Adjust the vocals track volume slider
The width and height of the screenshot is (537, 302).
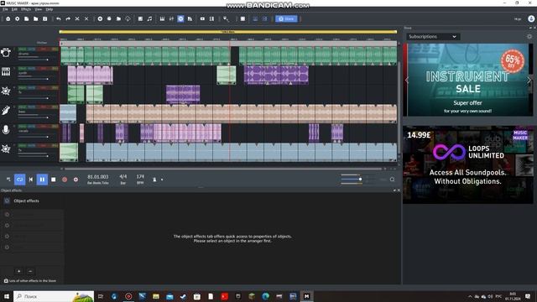[34, 137]
